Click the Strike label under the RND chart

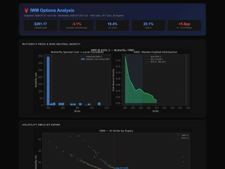tap(155, 111)
